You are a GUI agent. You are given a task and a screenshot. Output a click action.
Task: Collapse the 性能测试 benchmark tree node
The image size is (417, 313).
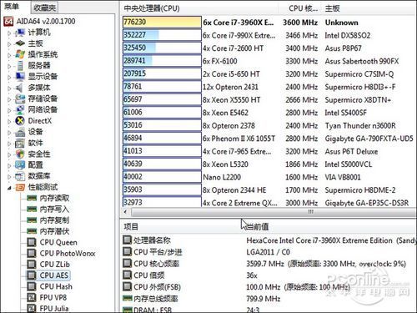pos(9,188)
